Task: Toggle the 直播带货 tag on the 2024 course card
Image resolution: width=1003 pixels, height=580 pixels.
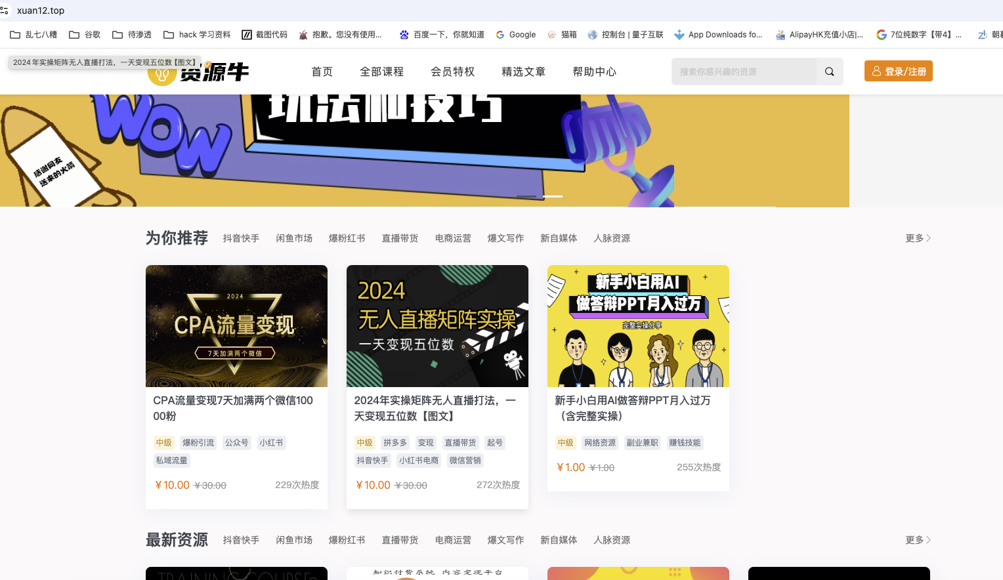Action: (x=460, y=442)
